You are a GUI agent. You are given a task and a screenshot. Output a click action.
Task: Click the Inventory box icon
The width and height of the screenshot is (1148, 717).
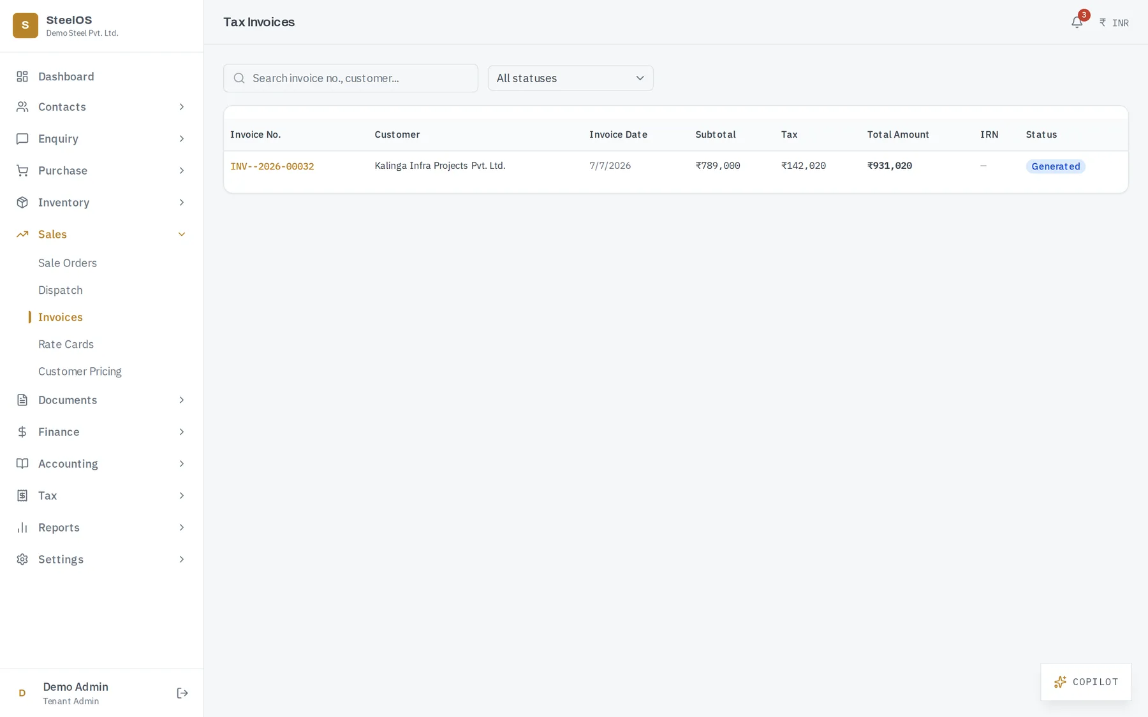22,202
